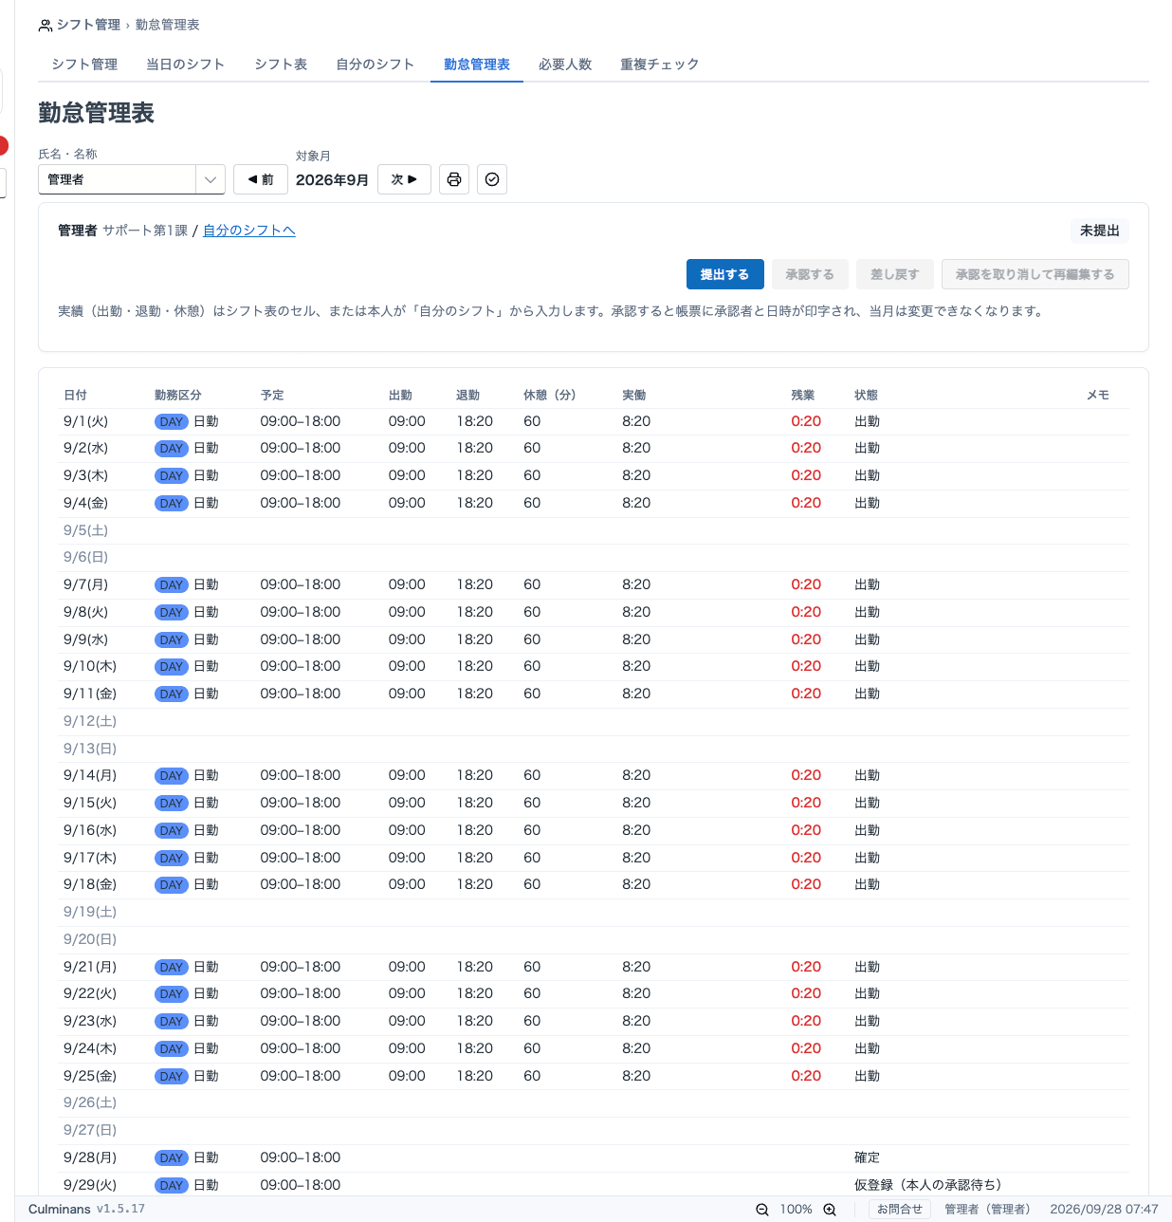The height and width of the screenshot is (1222, 1172).
Task: Click シフト管理 in the breadcrumb
Action: click(88, 25)
